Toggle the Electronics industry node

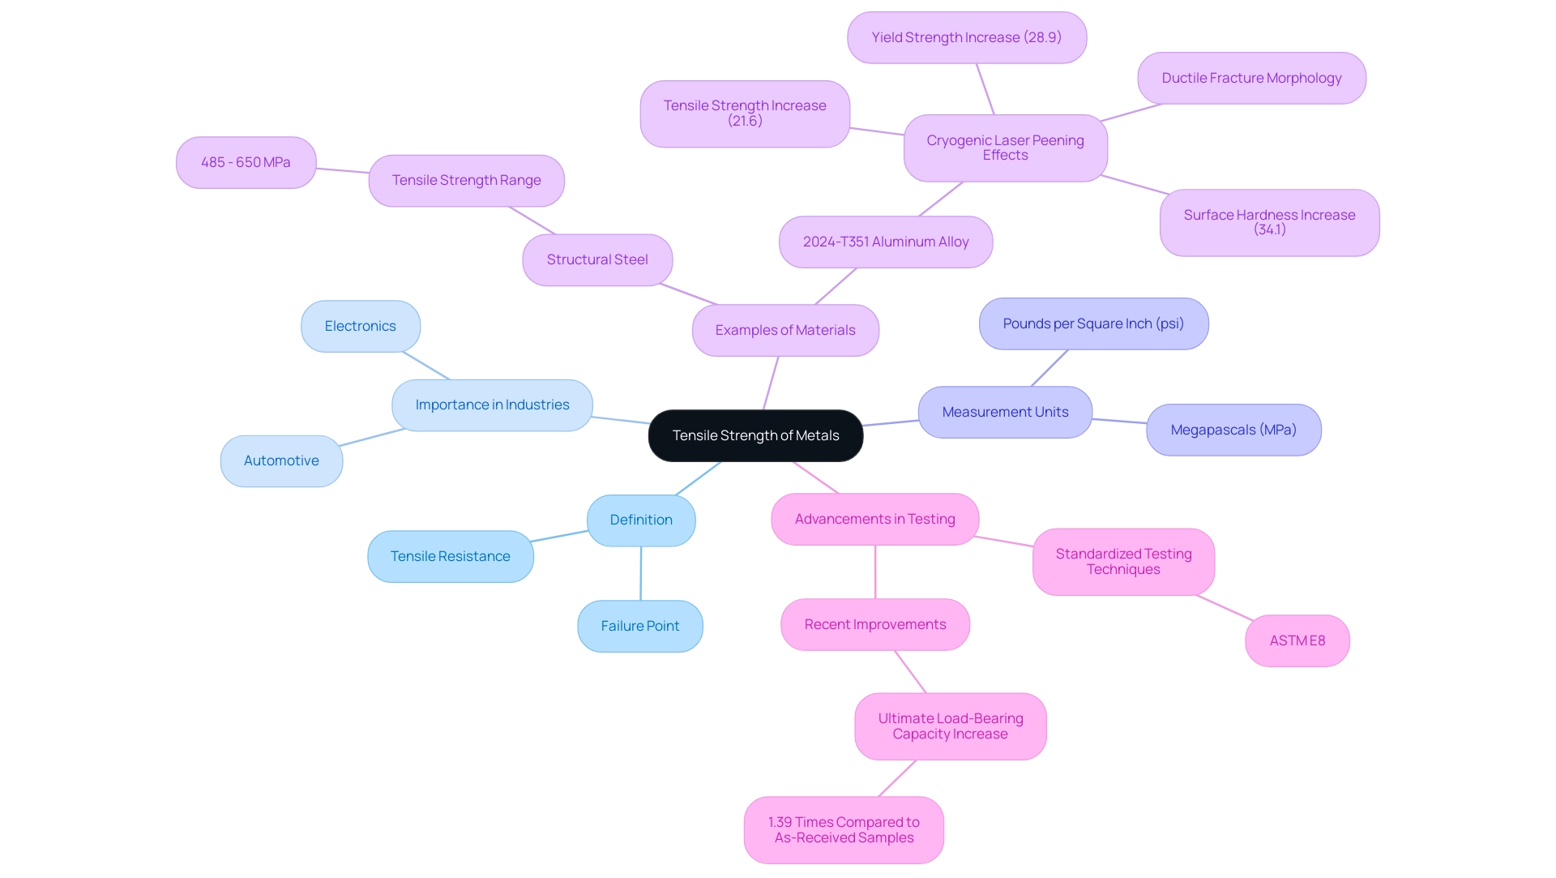pyautogui.click(x=360, y=325)
